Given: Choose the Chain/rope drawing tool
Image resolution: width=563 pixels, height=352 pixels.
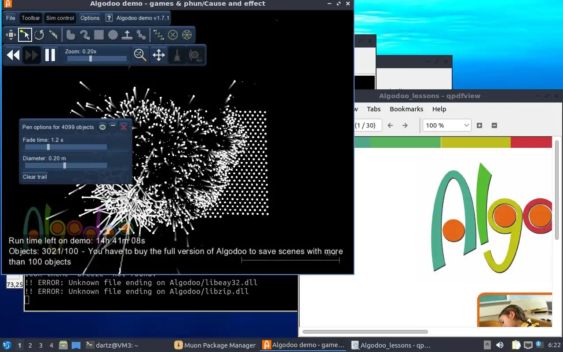Looking at the screenshot, I should coord(84,34).
